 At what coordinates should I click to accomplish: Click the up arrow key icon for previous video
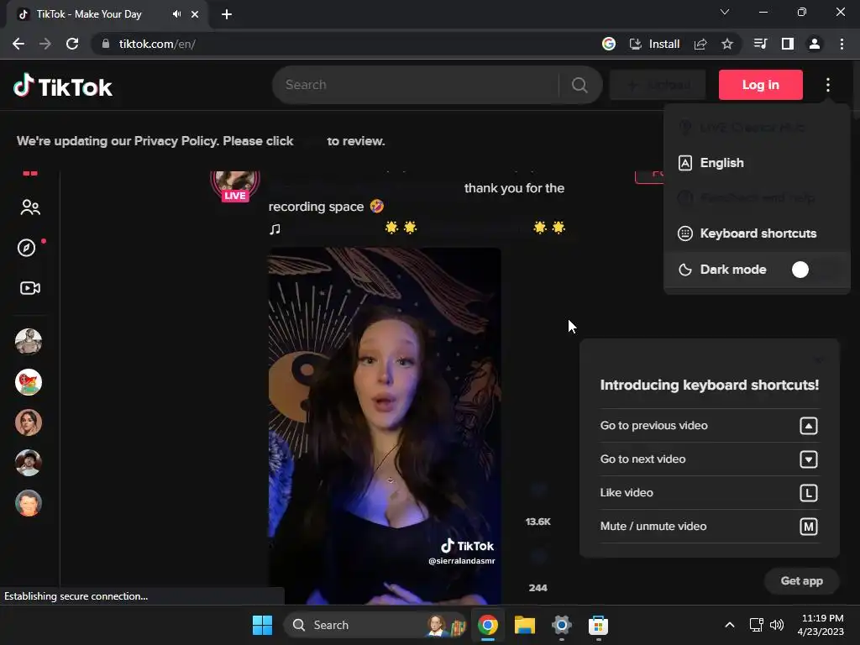pyautogui.click(x=809, y=426)
